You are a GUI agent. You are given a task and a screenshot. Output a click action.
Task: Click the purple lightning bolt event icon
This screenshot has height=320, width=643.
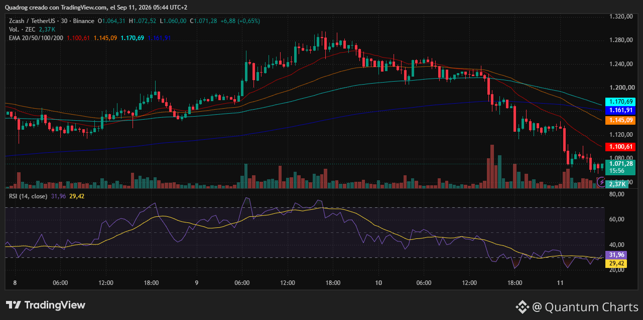[x=601, y=181]
